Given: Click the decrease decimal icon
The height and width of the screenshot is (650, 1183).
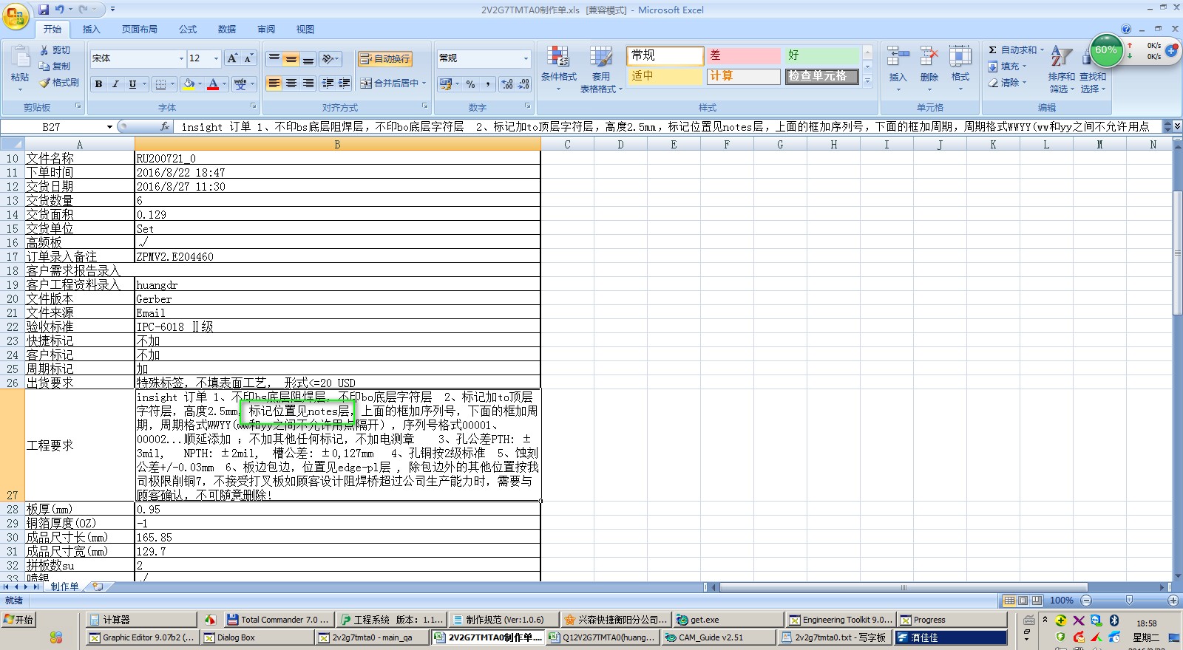Looking at the screenshot, I should [524, 84].
